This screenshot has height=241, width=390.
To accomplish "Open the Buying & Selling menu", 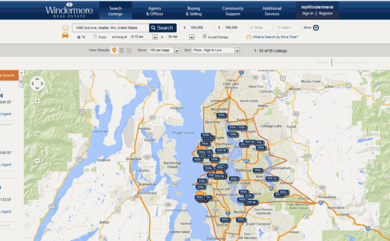I will click(x=193, y=11).
